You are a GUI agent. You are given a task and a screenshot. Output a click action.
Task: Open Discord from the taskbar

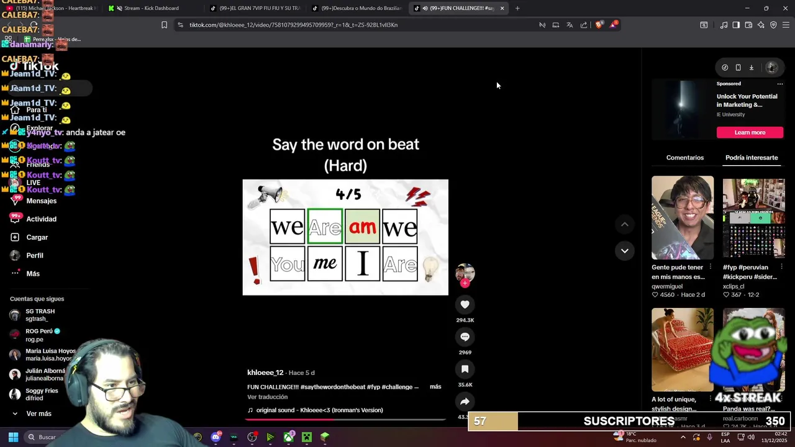(216, 437)
